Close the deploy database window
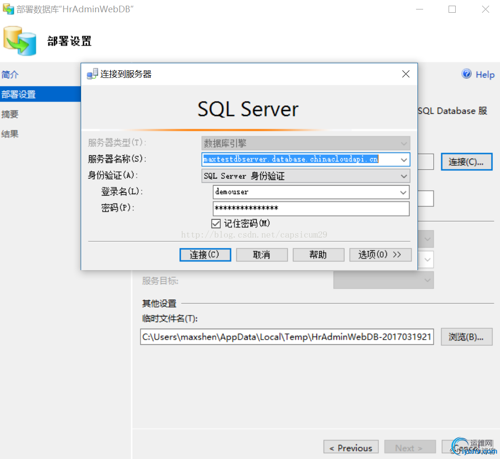Screen dimensions: 500x459 coord(485,9)
